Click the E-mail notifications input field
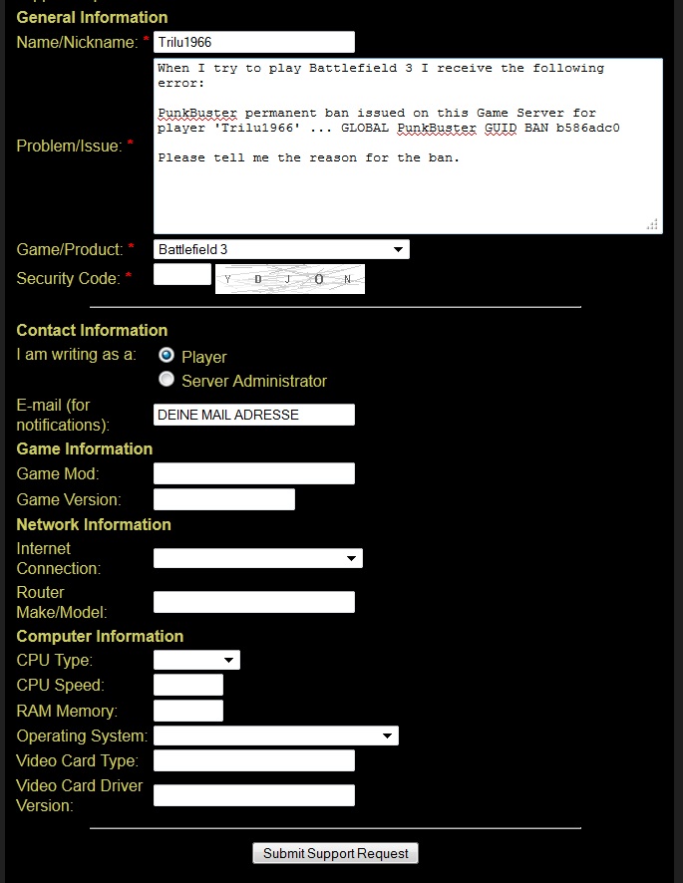 [x=254, y=415]
